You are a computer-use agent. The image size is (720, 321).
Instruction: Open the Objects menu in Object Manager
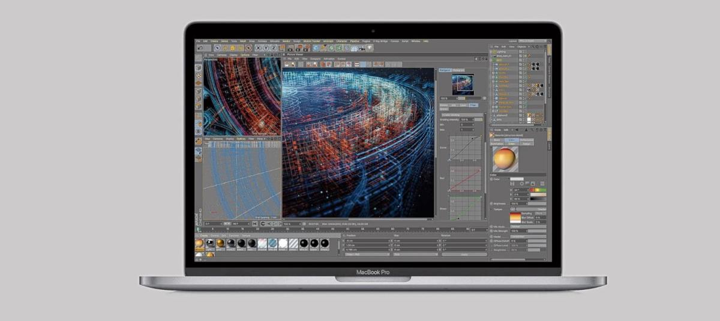coord(521,47)
